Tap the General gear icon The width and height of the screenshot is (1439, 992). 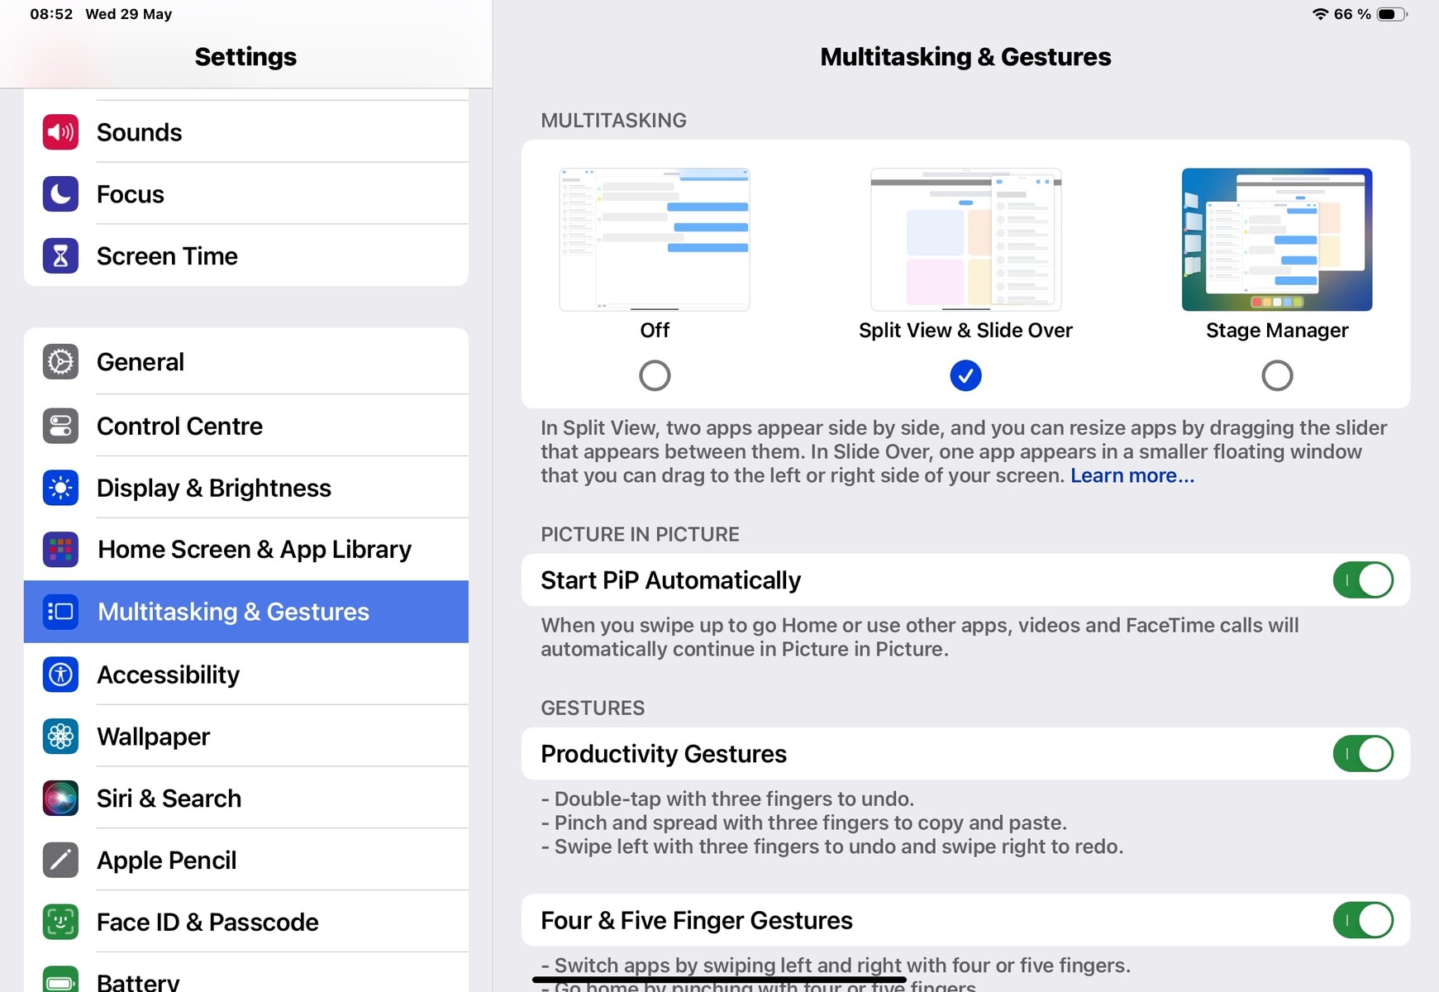click(60, 362)
